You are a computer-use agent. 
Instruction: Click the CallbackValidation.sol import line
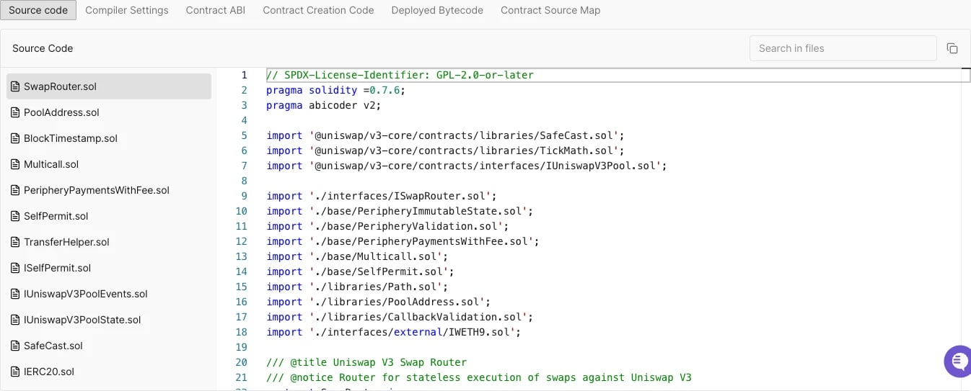click(400, 317)
